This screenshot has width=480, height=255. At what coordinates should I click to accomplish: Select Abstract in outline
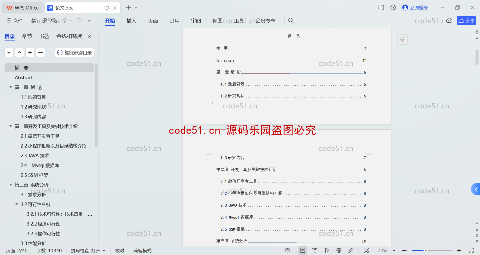coord(24,77)
